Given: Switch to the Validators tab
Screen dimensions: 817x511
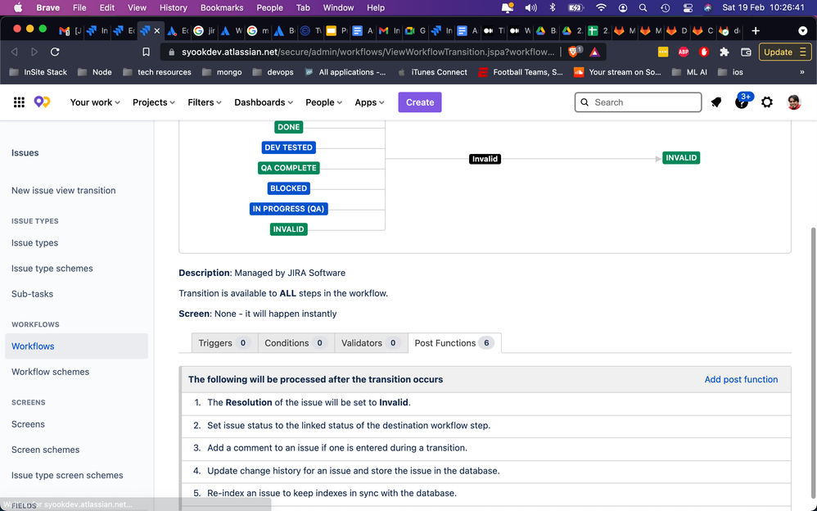Looking at the screenshot, I should (x=371, y=343).
